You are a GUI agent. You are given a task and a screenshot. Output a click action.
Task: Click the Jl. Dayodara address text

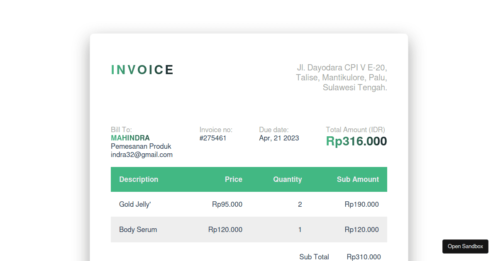coord(342,77)
